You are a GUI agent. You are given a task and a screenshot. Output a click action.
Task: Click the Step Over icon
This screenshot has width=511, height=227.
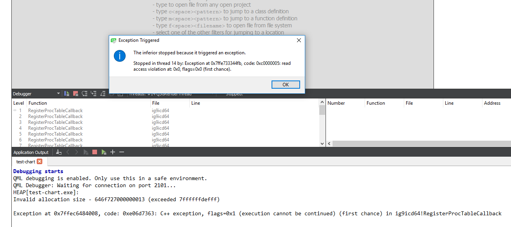tap(85, 94)
